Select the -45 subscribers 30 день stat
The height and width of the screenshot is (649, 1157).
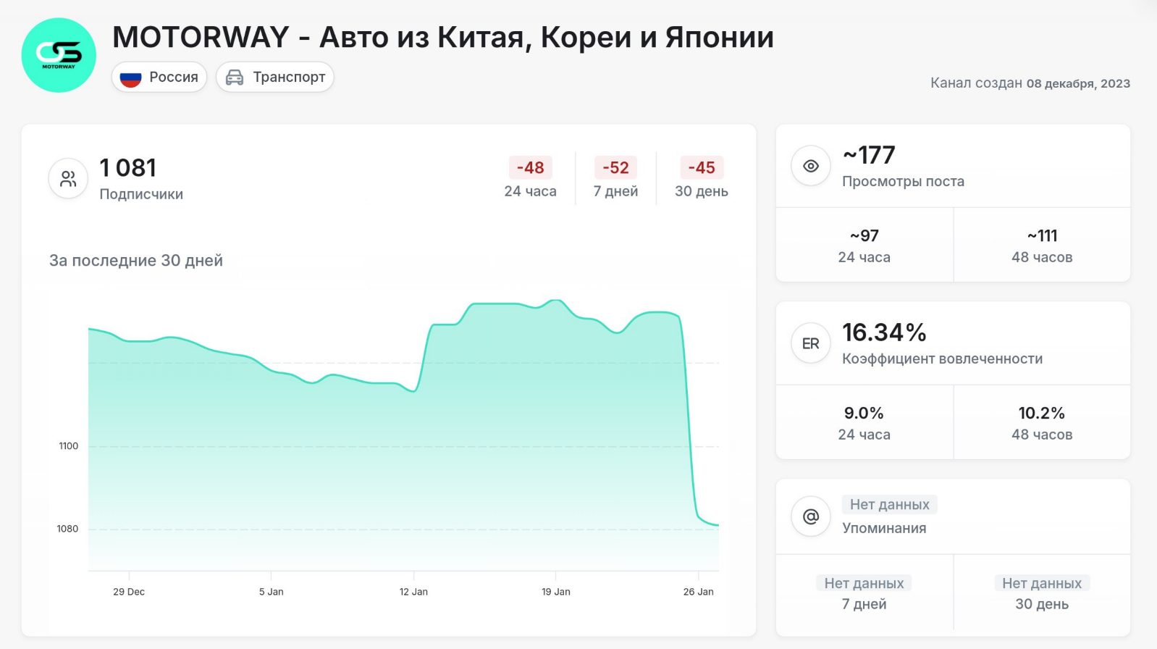click(x=701, y=178)
